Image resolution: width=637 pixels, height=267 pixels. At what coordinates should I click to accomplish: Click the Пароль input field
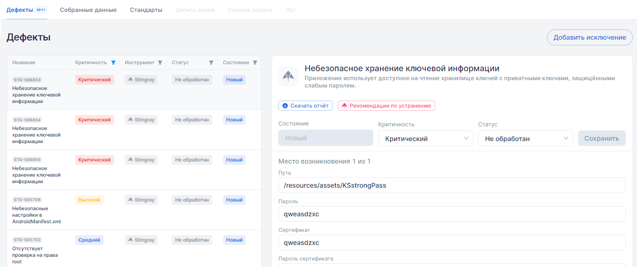pos(452,214)
